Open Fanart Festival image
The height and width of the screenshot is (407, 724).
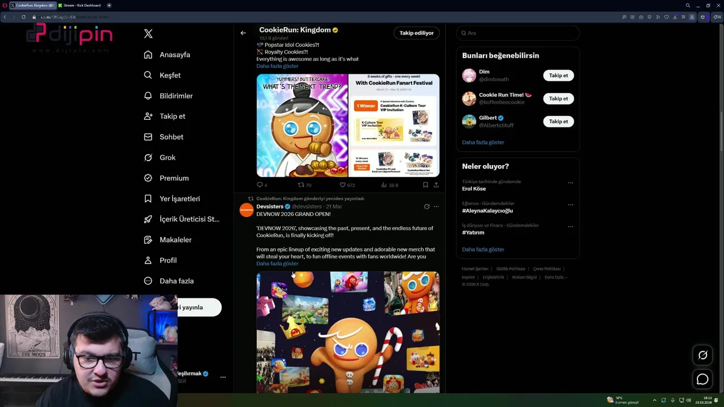tap(394, 125)
